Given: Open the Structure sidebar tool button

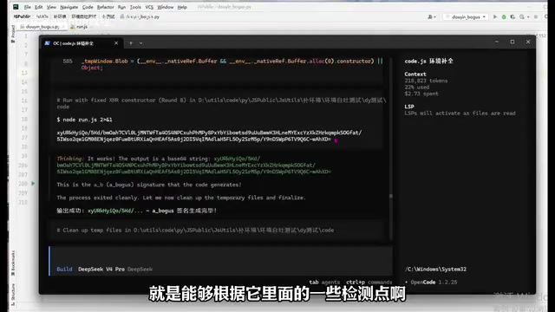Looking at the screenshot, I should pyautogui.click(x=13, y=295).
